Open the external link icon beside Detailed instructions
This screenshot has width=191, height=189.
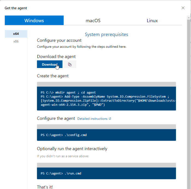(110, 119)
